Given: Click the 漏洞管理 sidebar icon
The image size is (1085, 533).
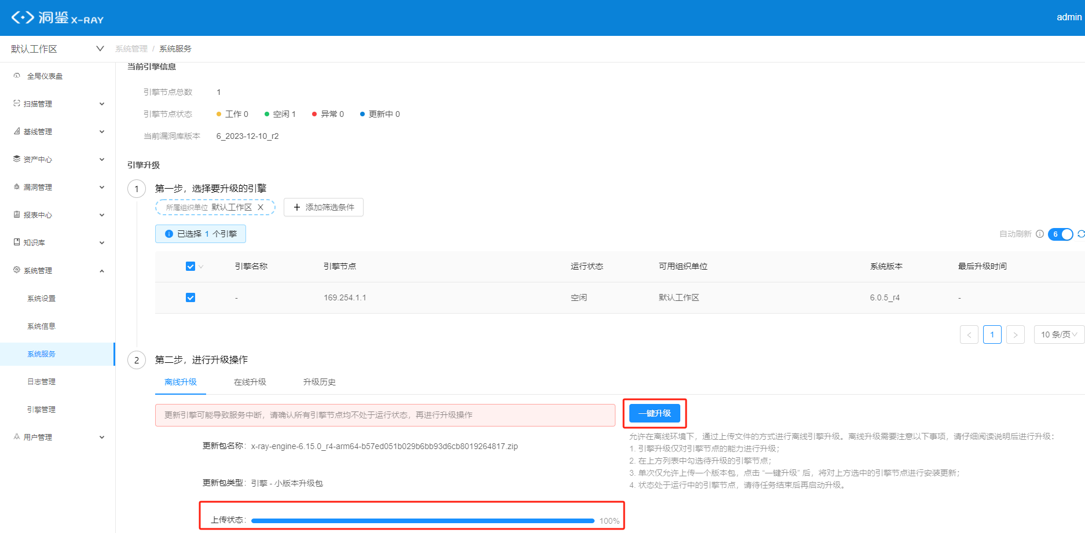Looking at the screenshot, I should pyautogui.click(x=16, y=186).
